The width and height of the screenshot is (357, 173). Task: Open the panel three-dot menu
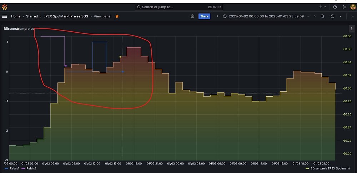(352, 28)
